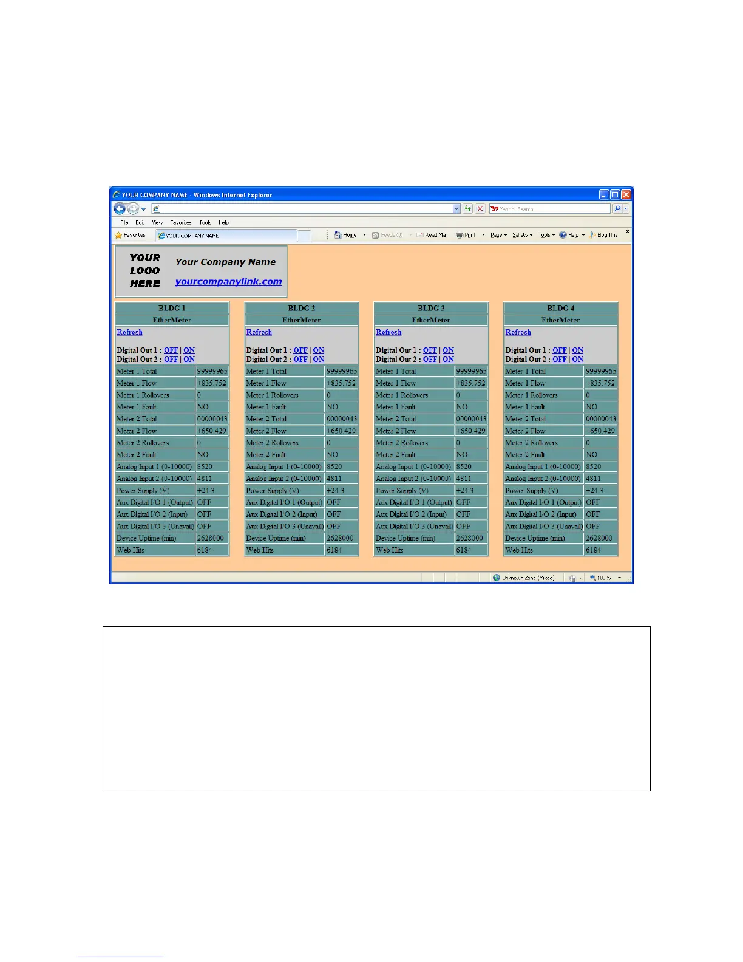
Task: Select the YOUR COMPANY NAME tab
Action: [226, 236]
